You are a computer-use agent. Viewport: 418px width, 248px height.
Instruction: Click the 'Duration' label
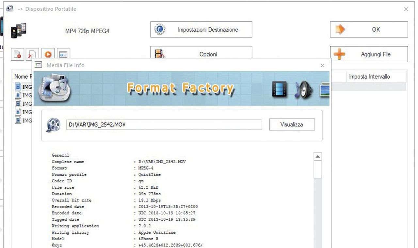point(62,194)
